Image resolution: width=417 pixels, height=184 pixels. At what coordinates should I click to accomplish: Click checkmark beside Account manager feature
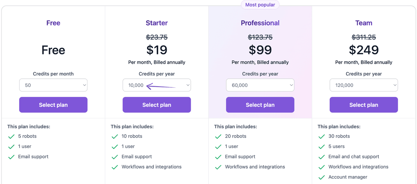(x=322, y=177)
